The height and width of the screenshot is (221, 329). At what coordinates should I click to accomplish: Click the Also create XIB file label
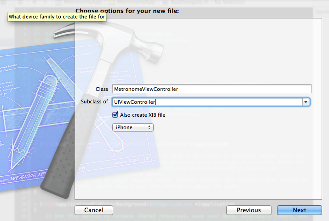tap(143, 115)
